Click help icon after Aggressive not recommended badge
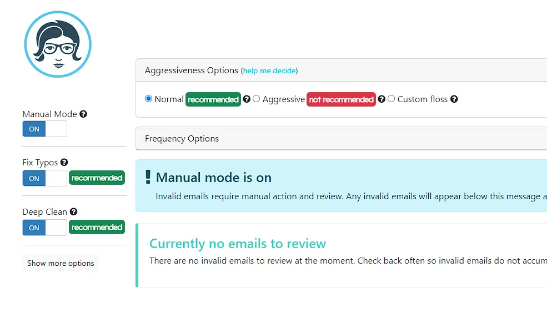This screenshot has width=547, height=333. pos(382,99)
